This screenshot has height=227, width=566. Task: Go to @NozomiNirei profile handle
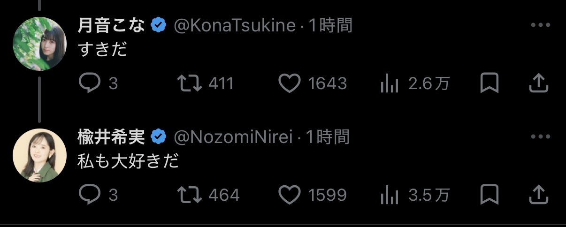(x=233, y=137)
